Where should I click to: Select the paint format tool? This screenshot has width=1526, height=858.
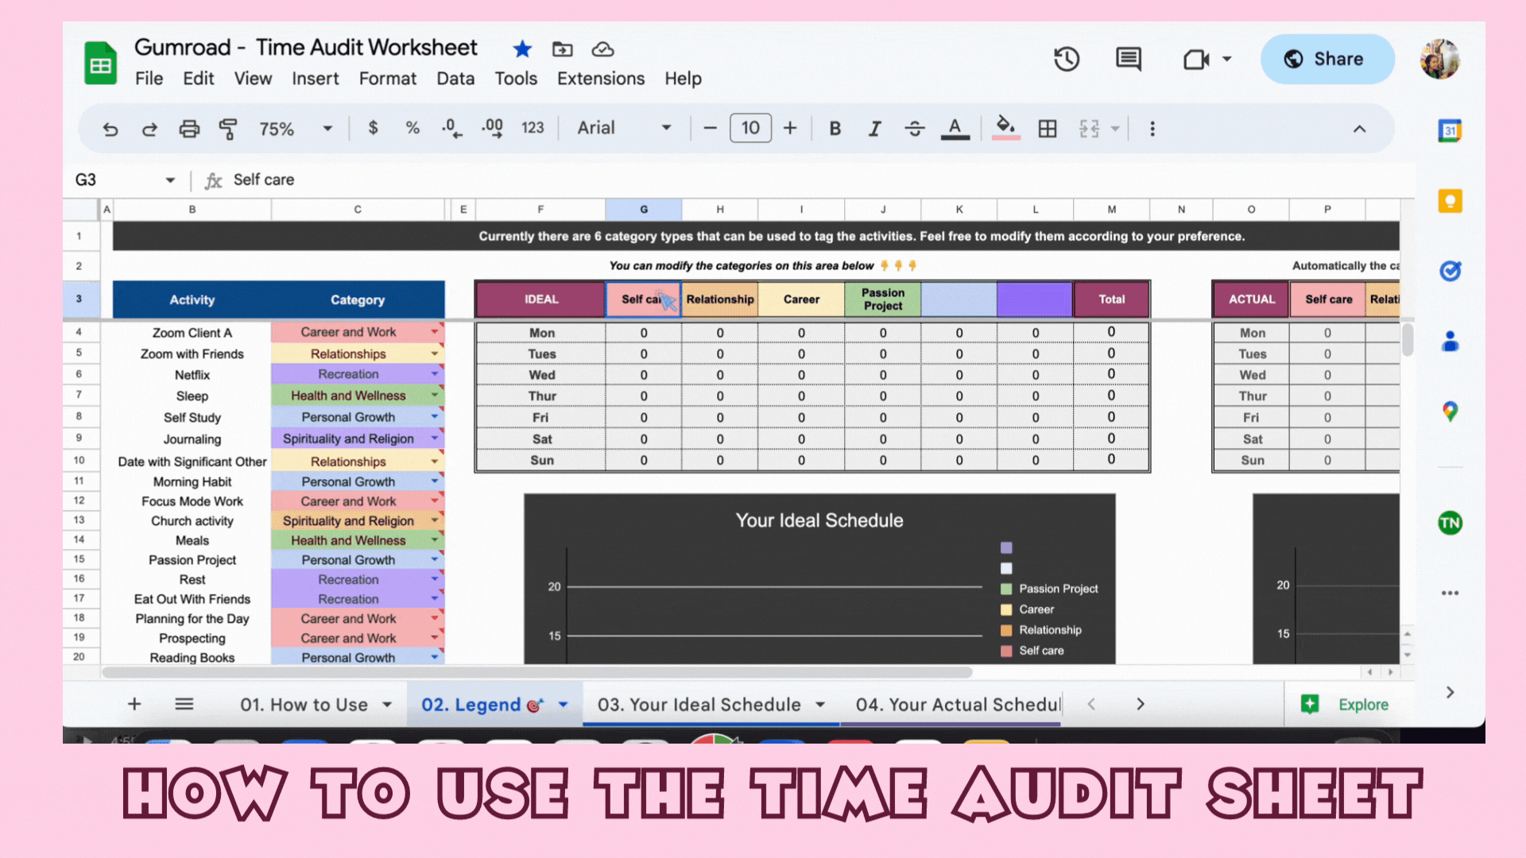pyautogui.click(x=228, y=129)
